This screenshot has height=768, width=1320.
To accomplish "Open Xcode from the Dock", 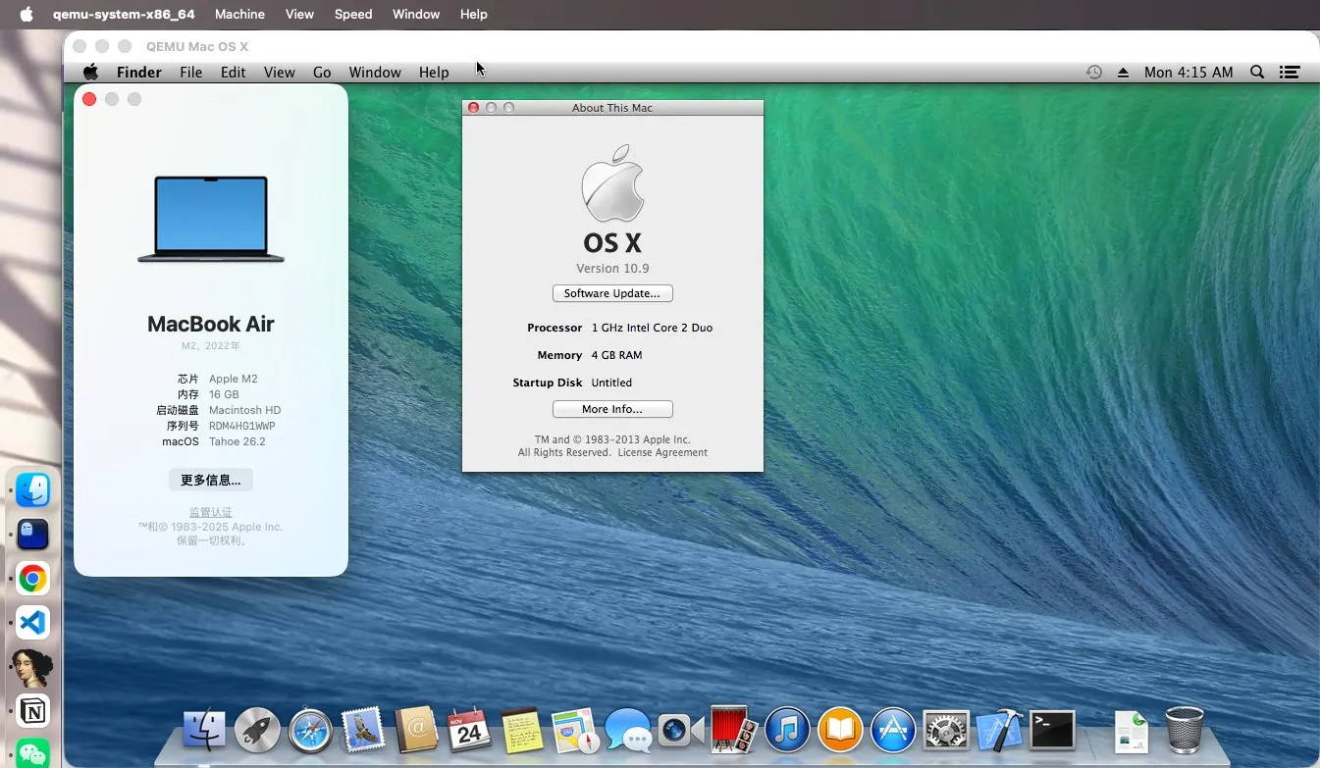I will (998, 730).
